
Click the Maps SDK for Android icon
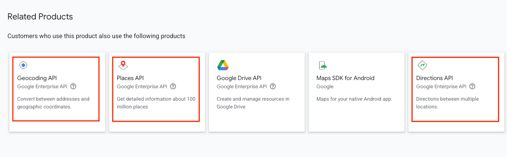coord(322,65)
